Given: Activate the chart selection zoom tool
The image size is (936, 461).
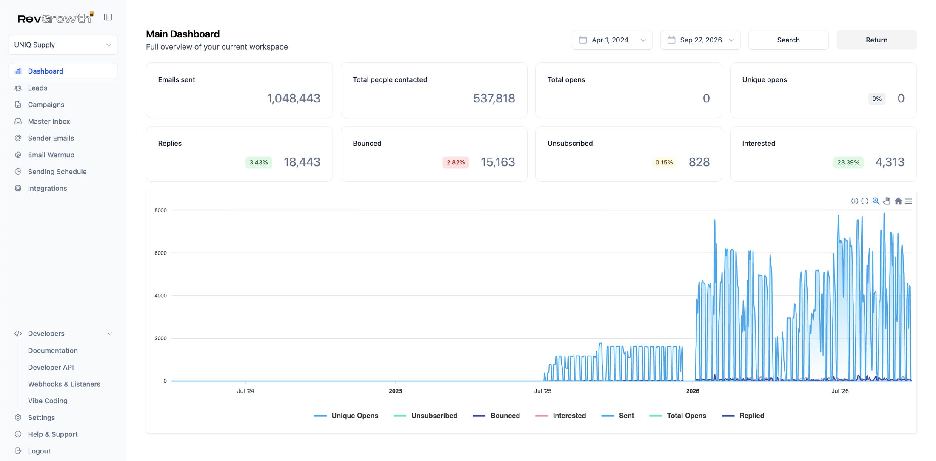Looking at the screenshot, I should click(876, 201).
